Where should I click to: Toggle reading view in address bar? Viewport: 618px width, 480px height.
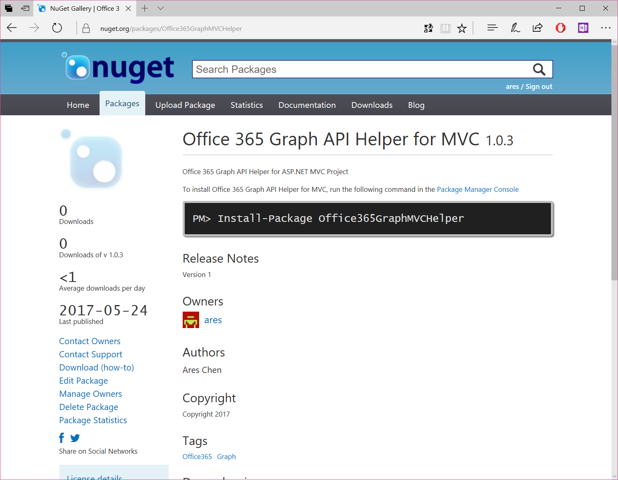click(x=445, y=28)
